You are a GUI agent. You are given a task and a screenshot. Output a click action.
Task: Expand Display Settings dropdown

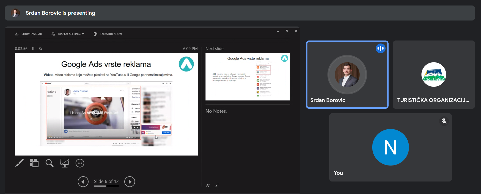click(68, 34)
